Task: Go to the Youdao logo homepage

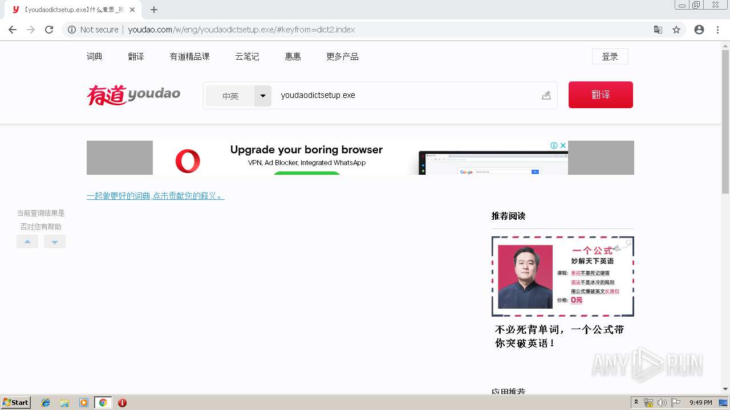Action: (x=133, y=95)
